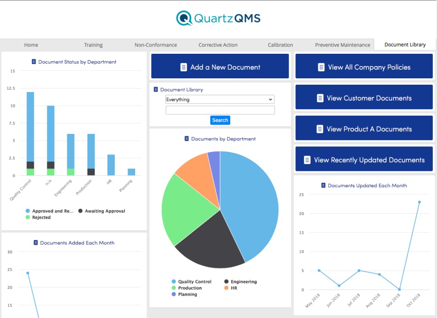Image resolution: width=437 pixels, height=318 pixels.
Task: Select the Document Library tab
Action: click(405, 45)
